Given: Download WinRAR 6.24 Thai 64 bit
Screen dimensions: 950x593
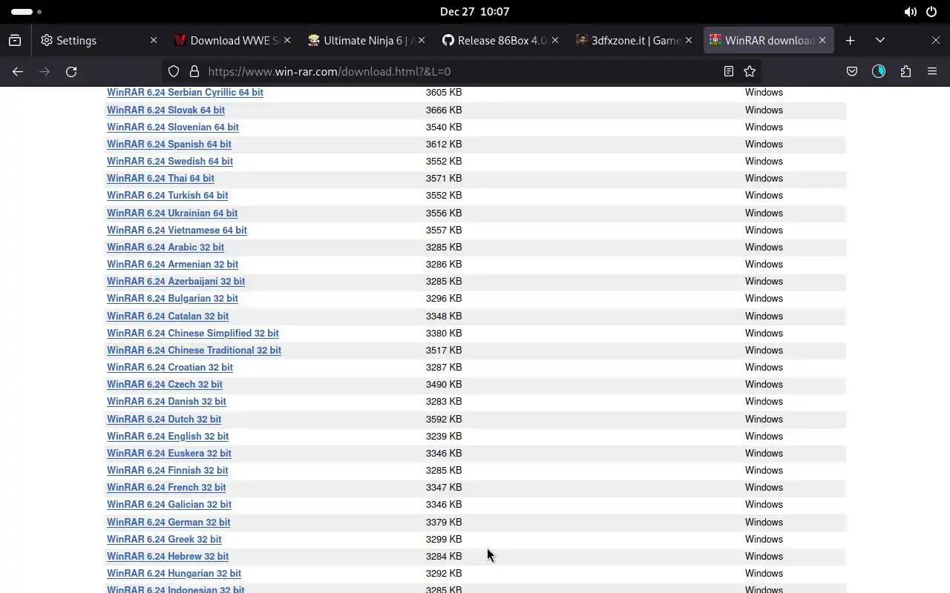Looking at the screenshot, I should 160,178.
